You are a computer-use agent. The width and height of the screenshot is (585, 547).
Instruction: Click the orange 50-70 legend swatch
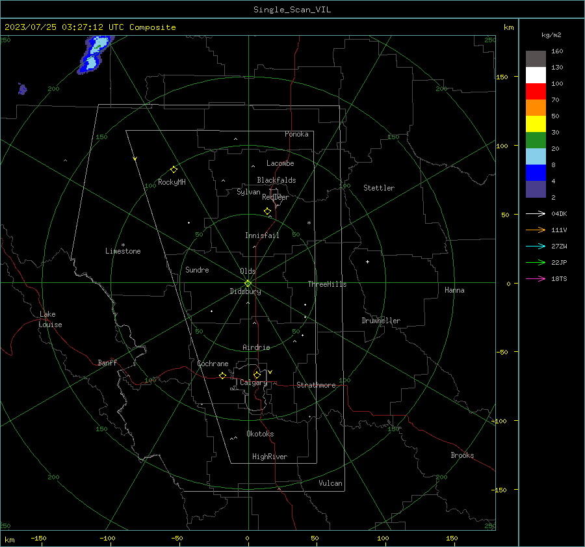(536, 108)
